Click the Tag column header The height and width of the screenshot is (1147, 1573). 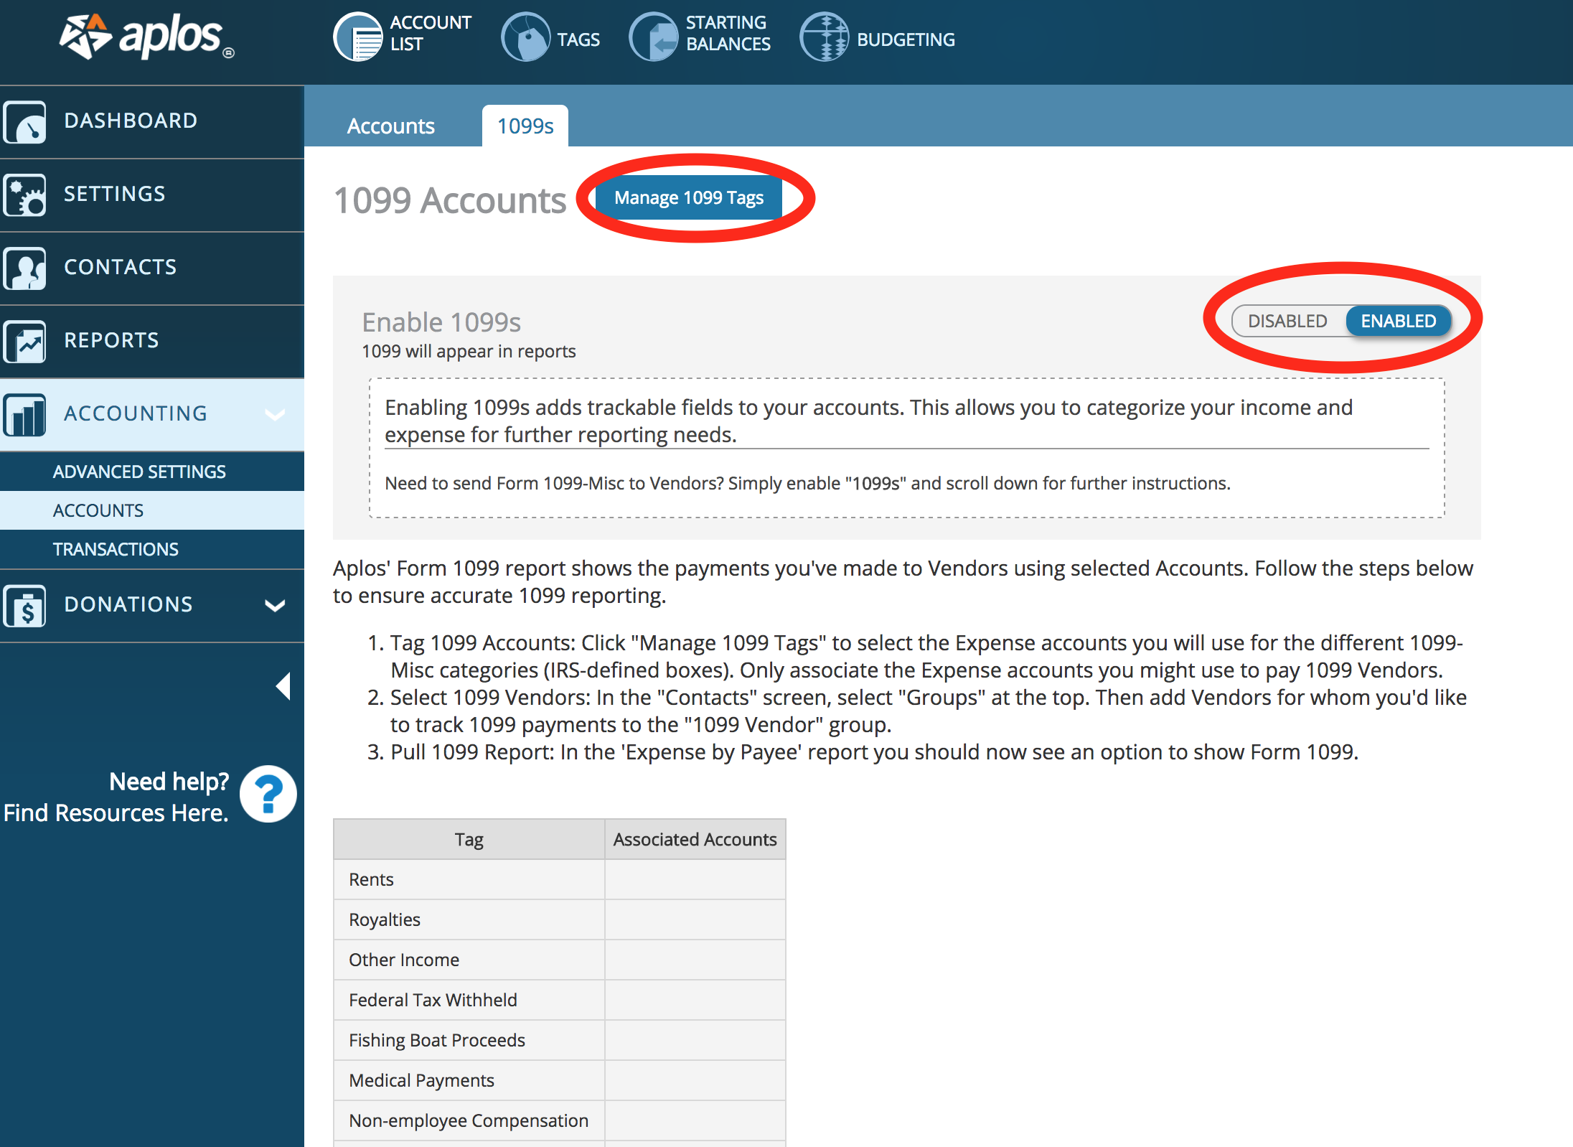point(469,839)
